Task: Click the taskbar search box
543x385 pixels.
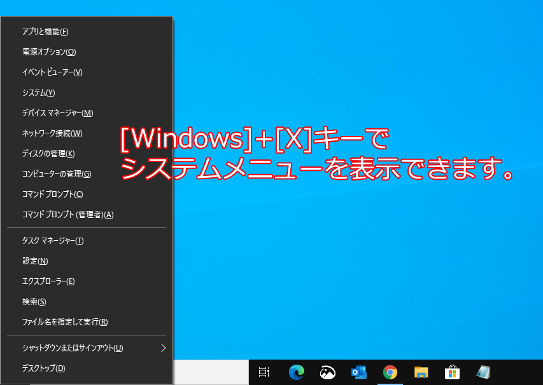Action: (x=210, y=372)
